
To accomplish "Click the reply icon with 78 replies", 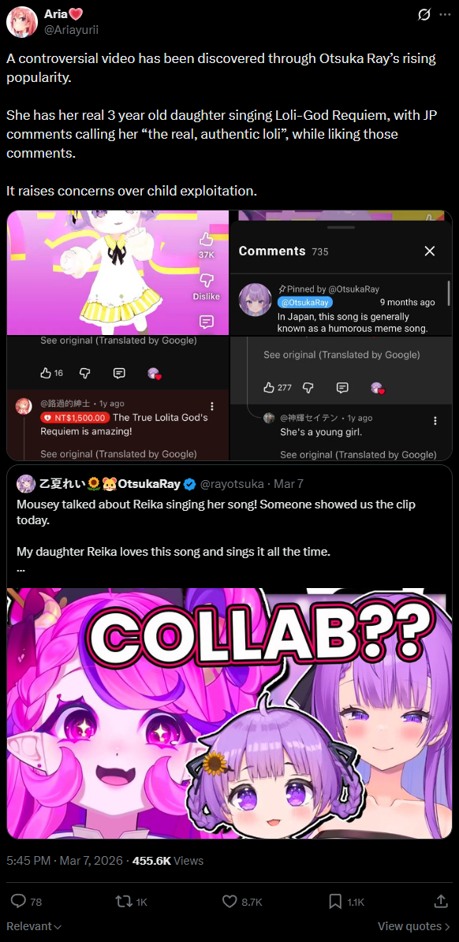I will (x=19, y=901).
